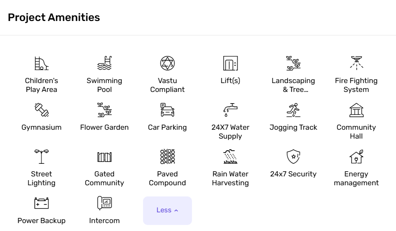The width and height of the screenshot is (396, 231).
Task: Click the 24X7 Water Supply tap icon
Action: (230, 110)
